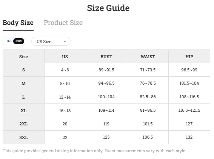
Task: Click the 101.5 waist cell for 2XL
Action: point(148,124)
